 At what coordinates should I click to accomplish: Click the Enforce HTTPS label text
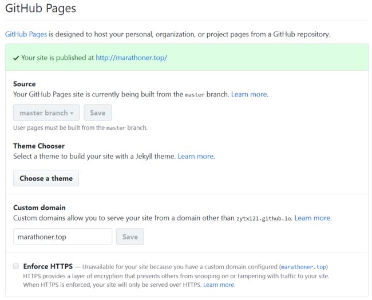click(x=48, y=266)
